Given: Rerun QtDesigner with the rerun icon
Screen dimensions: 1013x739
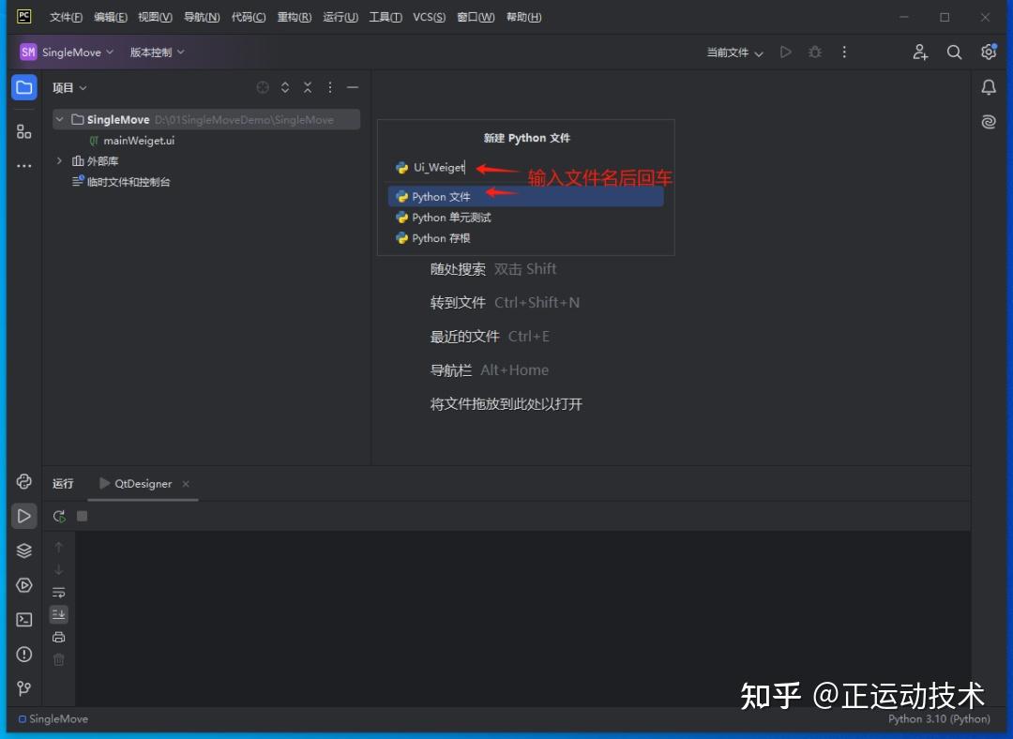Looking at the screenshot, I should [58, 516].
